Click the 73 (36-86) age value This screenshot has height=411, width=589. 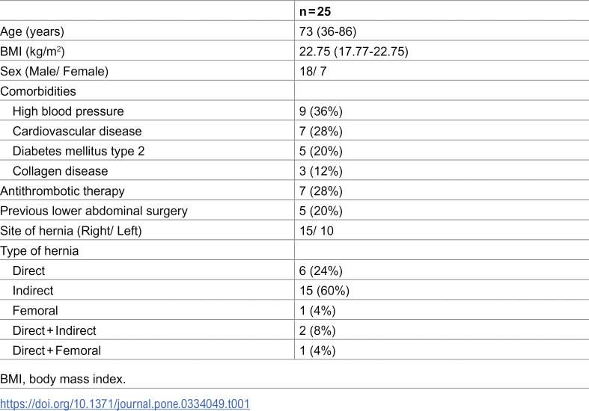coord(328,31)
